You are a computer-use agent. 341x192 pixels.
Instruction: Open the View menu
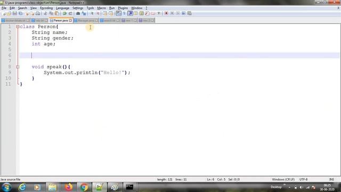click(x=33, y=8)
